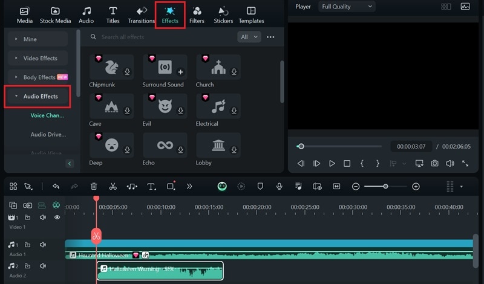
Task: Open the Templates tab
Action: coord(251,15)
